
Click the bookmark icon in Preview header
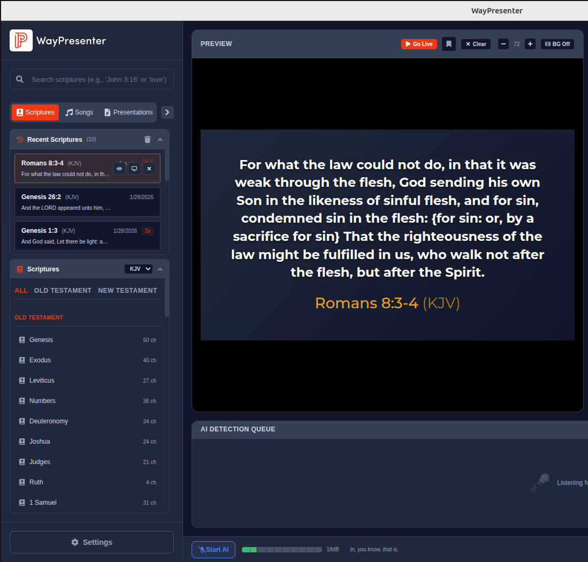pyautogui.click(x=449, y=44)
